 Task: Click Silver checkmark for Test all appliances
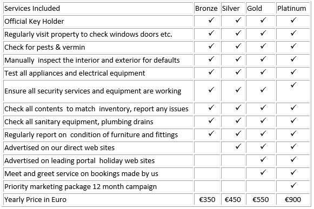click(x=238, y=72)
